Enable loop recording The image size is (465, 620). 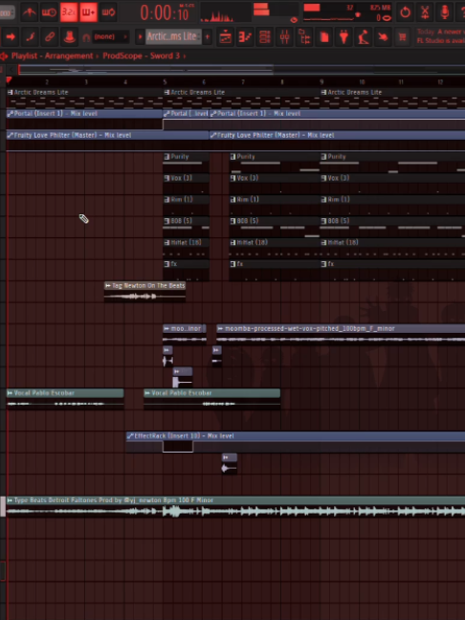point(108,12)
